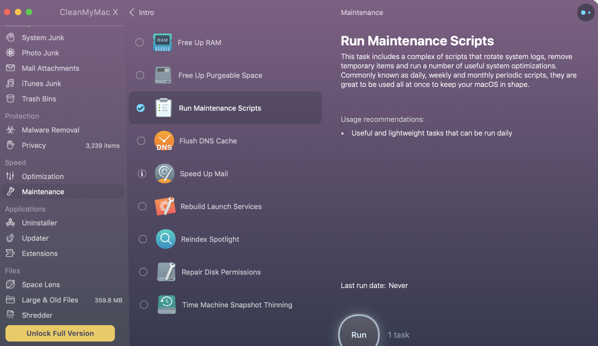Image resolution: width=598 pixels, height=346 pixels.
Task: Open the Privacy section label
Action: pyautogui.click(x=34, y=145)
